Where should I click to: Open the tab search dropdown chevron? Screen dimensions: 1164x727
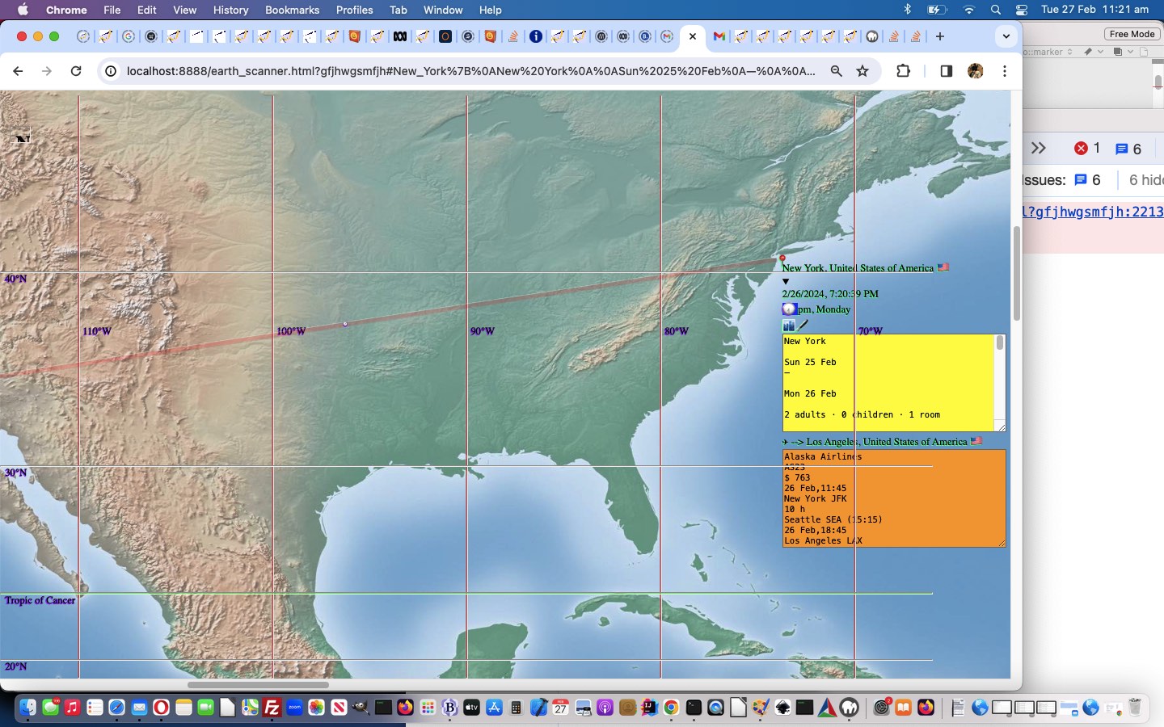point(1006,36)
